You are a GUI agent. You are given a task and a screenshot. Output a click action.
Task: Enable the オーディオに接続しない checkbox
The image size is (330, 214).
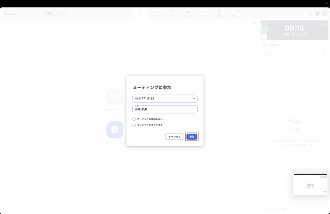pos(134,119)
